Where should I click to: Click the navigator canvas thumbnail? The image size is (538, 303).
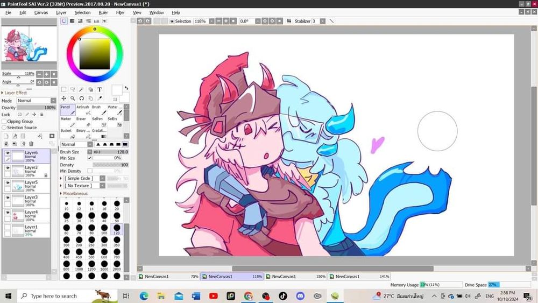pyautogui.click(x=29, y=44)
